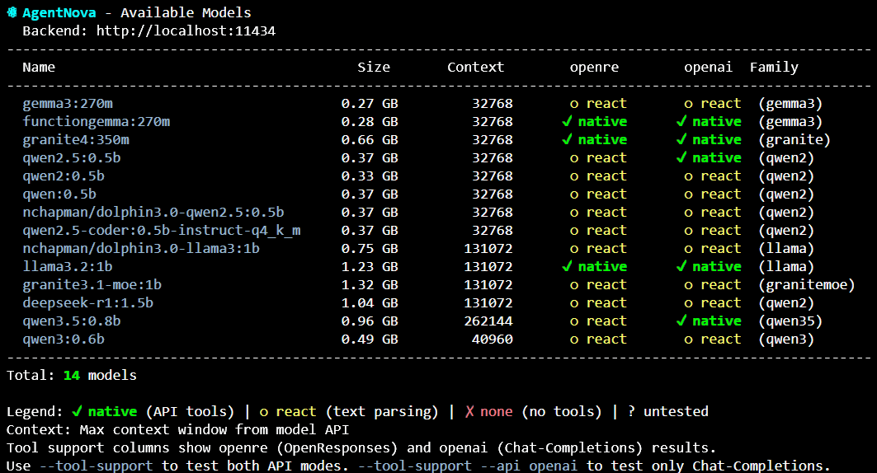The image size is (877, 473).
Task: Click the yellow circle in the Legend line
Action: 263,412
